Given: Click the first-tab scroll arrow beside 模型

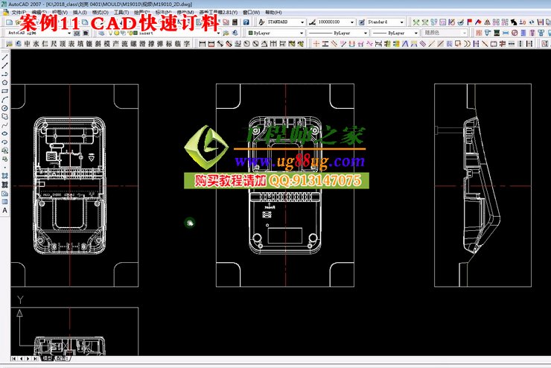Looking at the screenshot, I should click(13, 358).
